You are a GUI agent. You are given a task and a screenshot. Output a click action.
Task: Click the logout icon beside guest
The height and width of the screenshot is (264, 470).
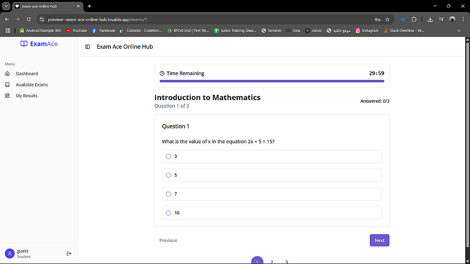click(69, 254)
